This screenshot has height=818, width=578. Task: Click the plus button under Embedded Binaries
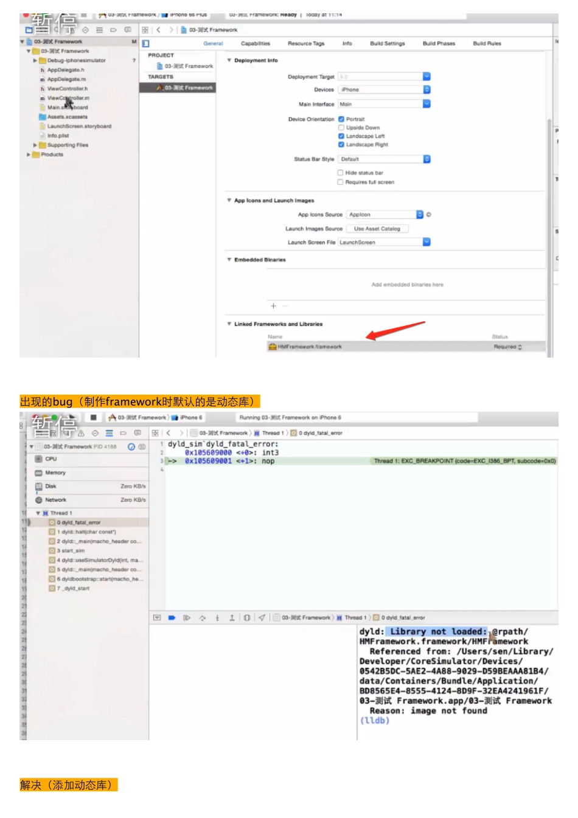273,306
